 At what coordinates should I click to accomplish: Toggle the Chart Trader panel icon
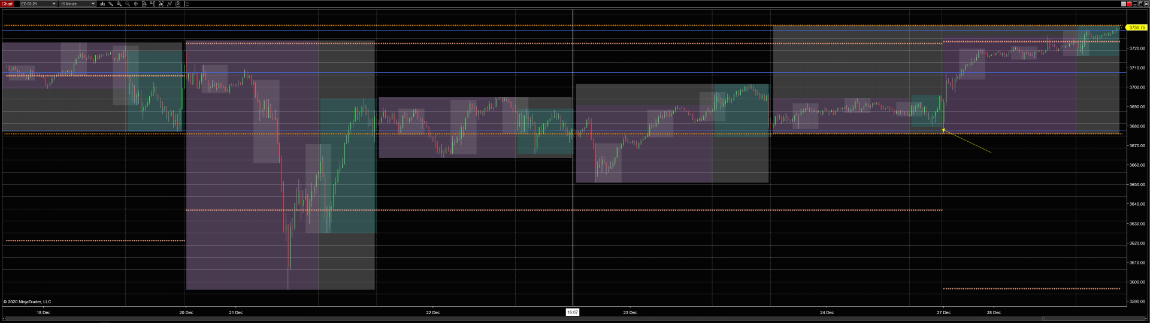pos(153,4)
